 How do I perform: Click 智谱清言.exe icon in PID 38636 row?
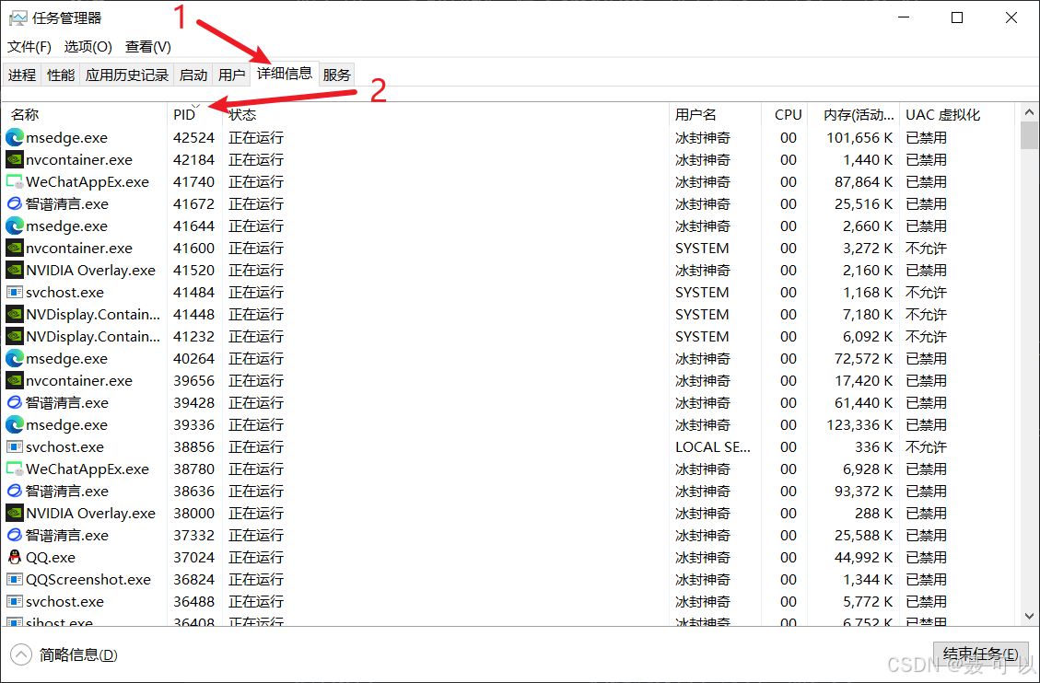(15, 491)
